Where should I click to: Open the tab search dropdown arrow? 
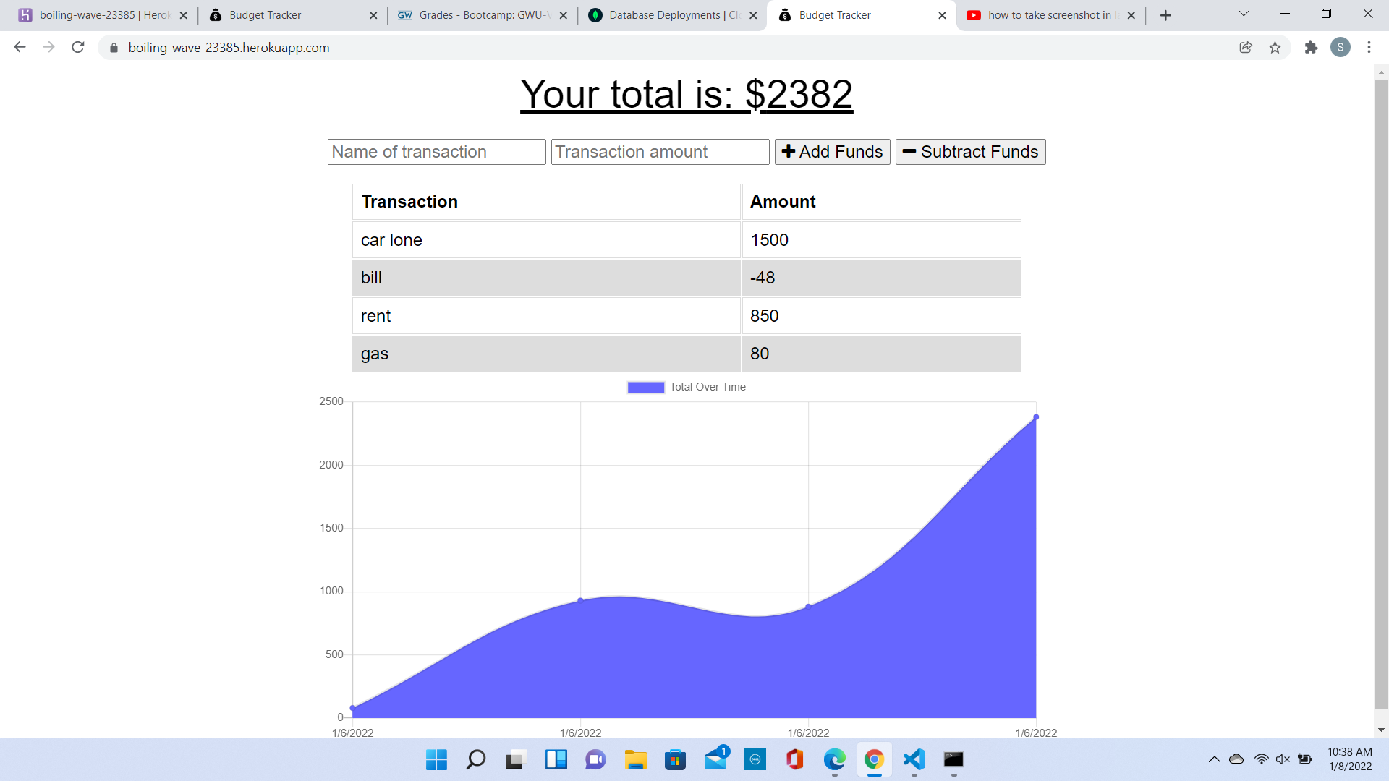coord(1243,13)
